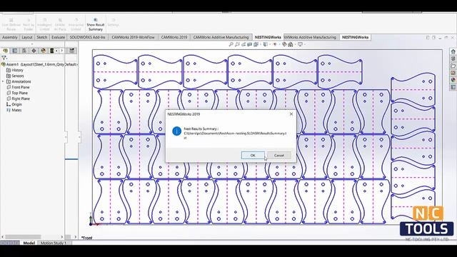Image resolution: width=457 pixels, height=257 pixels.
Task: Open Design Library icon in task pane
Action: click(453, 59)
